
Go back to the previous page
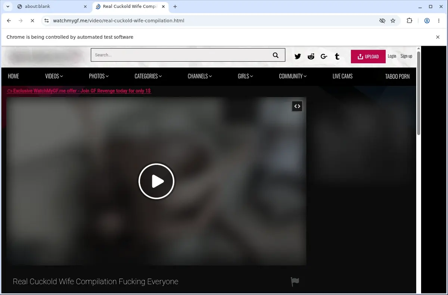(9, 21)
